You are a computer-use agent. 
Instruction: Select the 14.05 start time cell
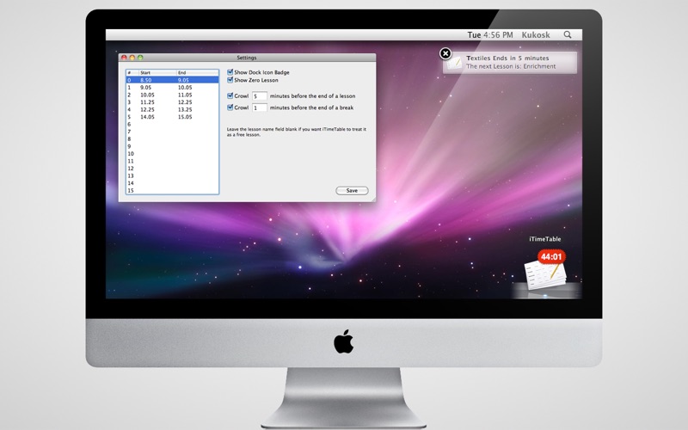pos(147,117)
